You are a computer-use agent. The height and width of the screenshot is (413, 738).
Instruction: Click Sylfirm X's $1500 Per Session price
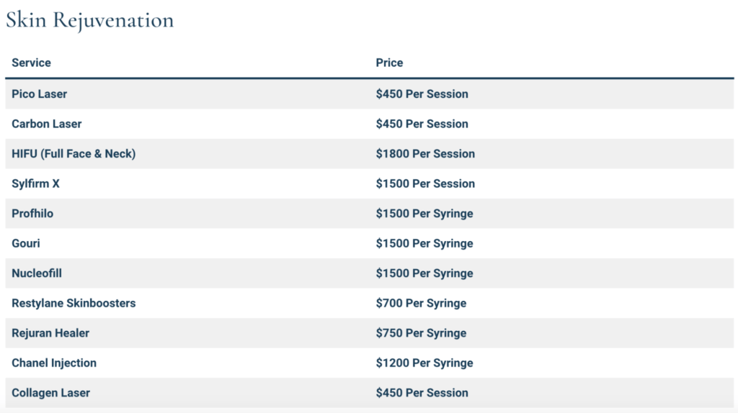425,183
